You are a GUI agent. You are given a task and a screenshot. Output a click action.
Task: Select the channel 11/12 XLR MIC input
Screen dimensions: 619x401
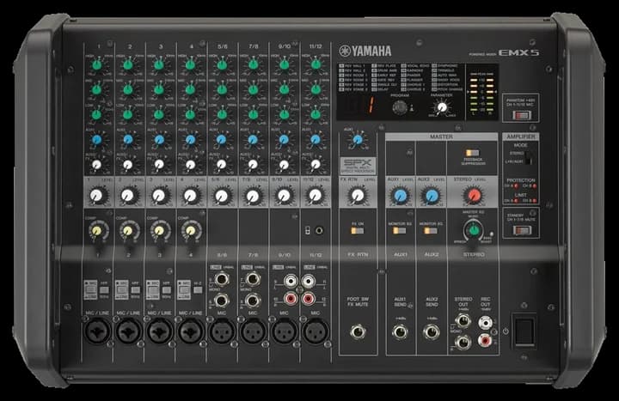[x=316, y=331]
